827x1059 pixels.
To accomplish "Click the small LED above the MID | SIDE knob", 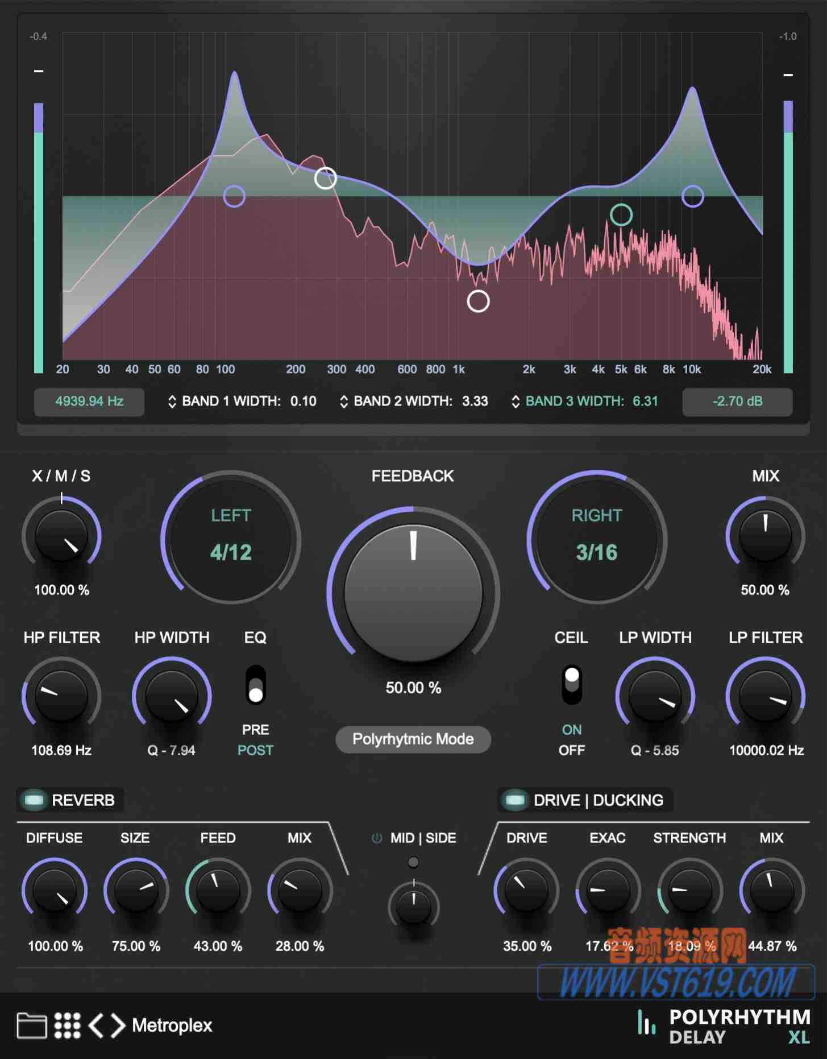I will point(413,863).
